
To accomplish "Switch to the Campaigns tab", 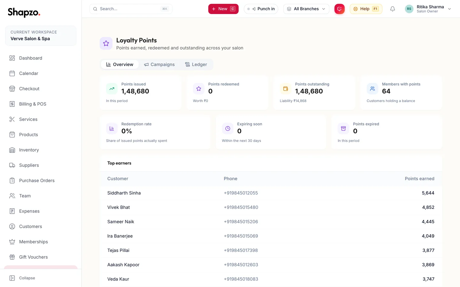I will [159, 64].
